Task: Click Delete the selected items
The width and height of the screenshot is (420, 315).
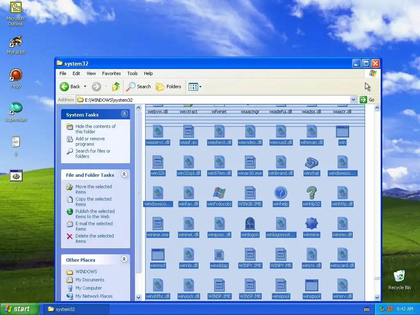Action: (x=95, y=238)
